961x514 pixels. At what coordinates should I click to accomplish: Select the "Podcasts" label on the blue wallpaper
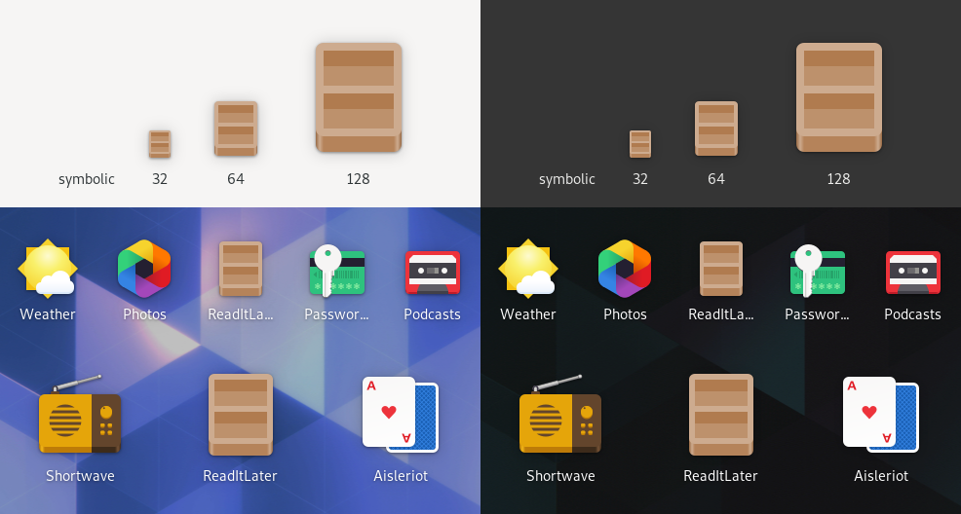pyautogui.click(x=432, y=314)
